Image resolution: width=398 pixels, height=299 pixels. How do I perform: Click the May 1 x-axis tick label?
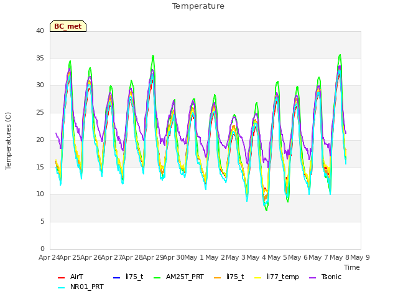[194, 257]
